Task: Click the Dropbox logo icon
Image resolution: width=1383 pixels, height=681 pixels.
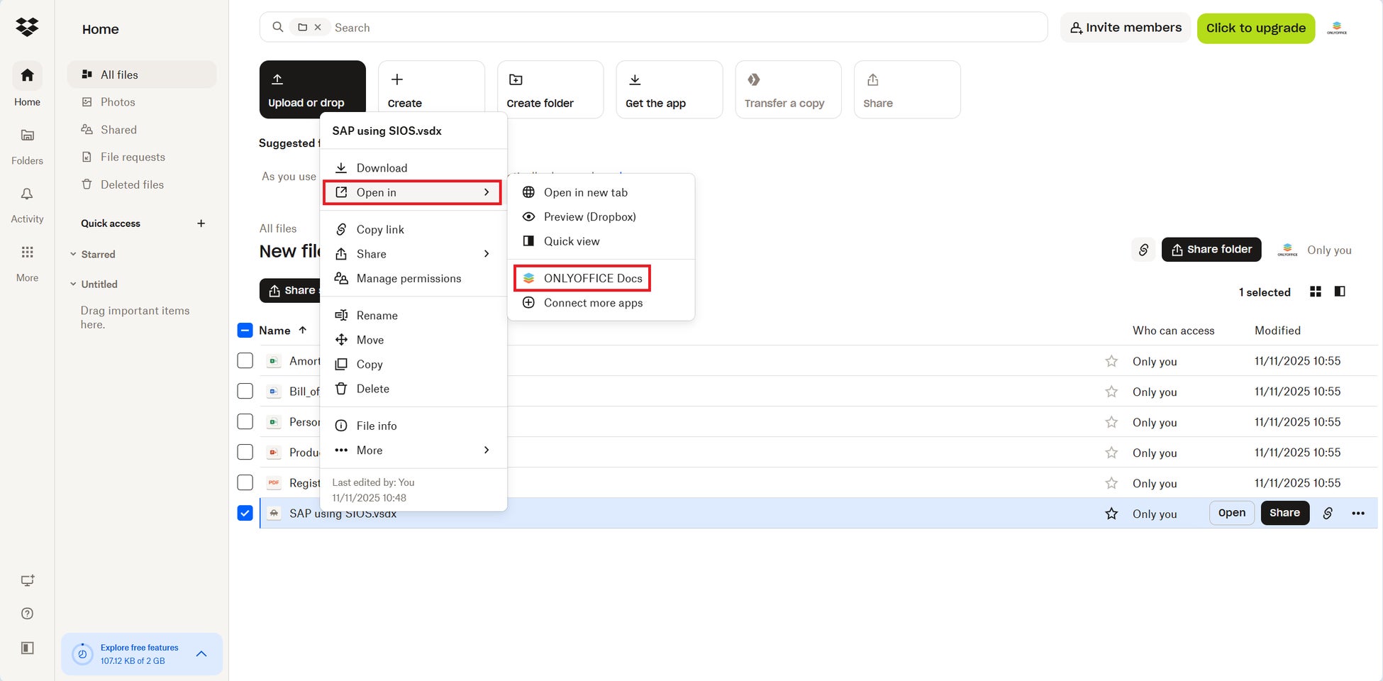Action: [27, 27]
